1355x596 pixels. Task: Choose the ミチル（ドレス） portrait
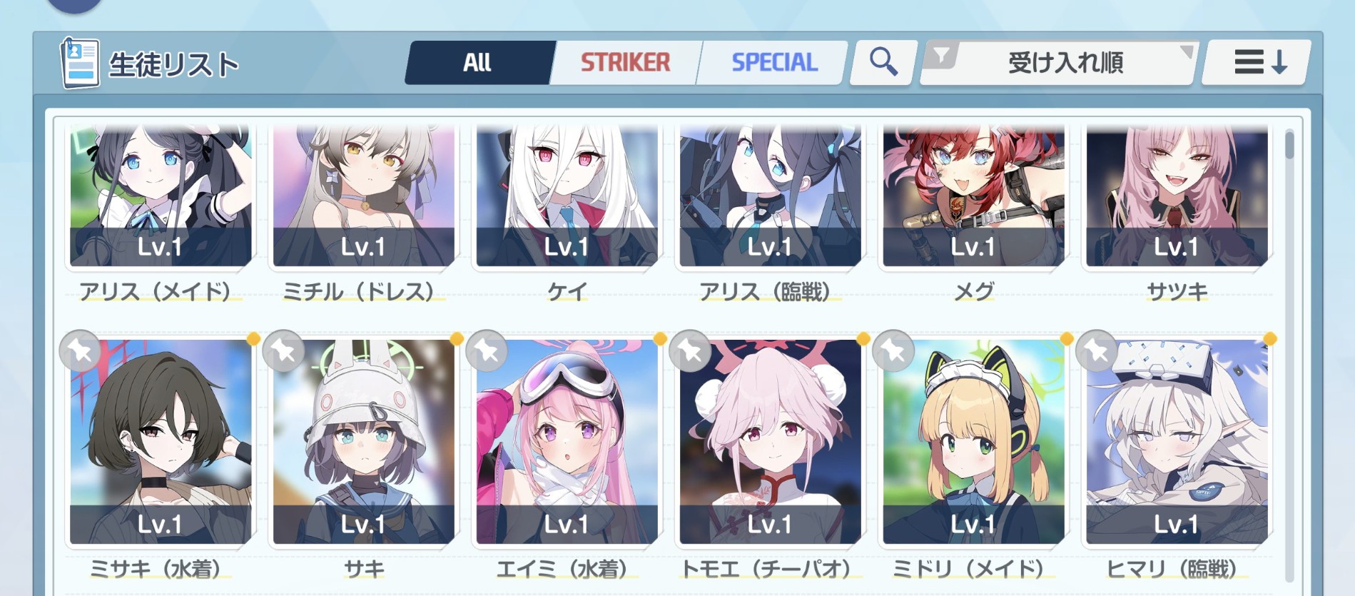coord(364,195)
